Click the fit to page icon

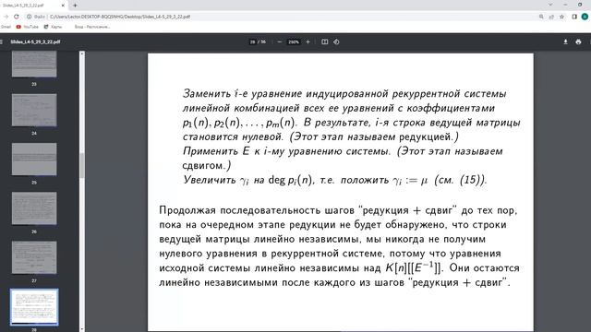324,41
